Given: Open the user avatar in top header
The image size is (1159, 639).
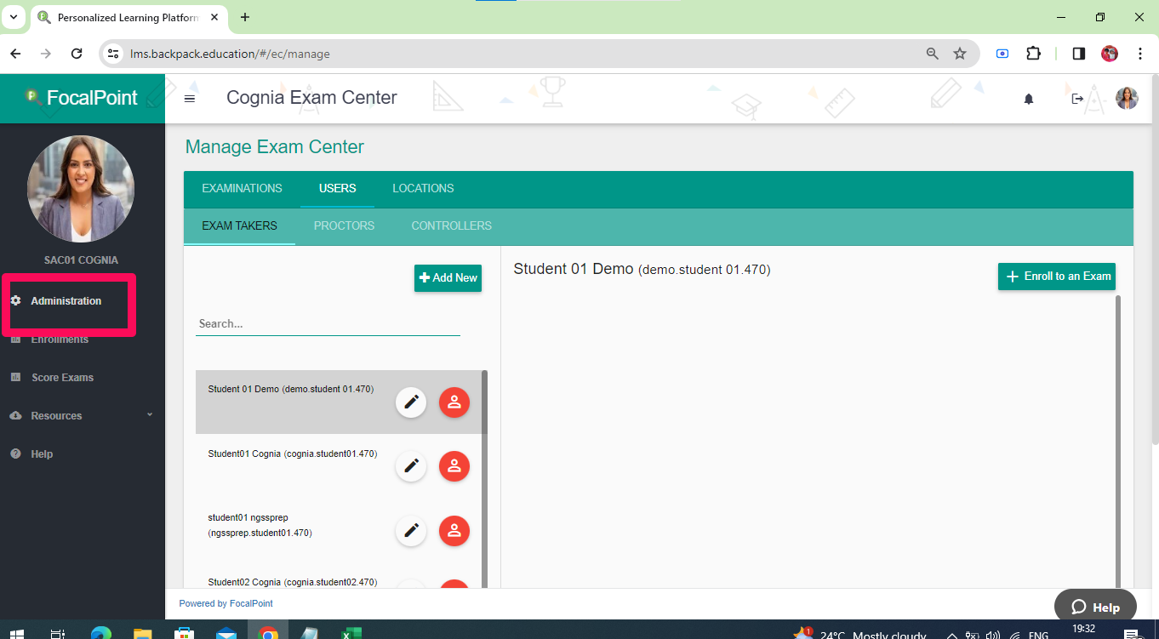Looking at the screenshot, I should 1127,99.
